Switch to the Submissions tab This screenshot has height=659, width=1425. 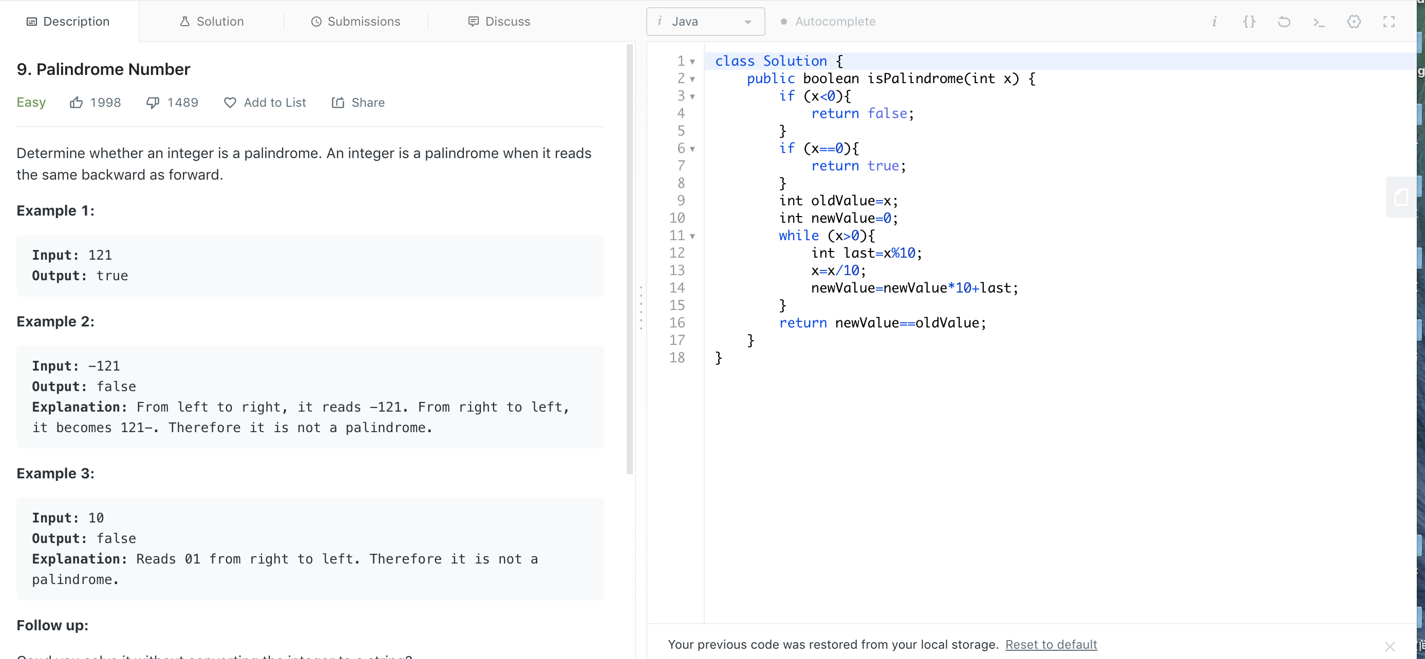tap(355, 22)
